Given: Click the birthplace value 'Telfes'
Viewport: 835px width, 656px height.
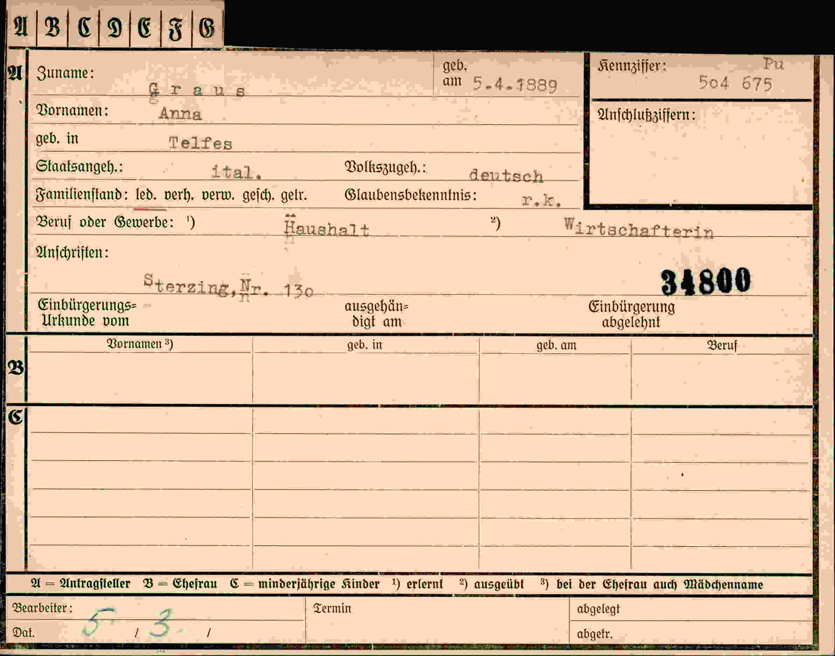Looking at the screenshot, I should (200, 143).
